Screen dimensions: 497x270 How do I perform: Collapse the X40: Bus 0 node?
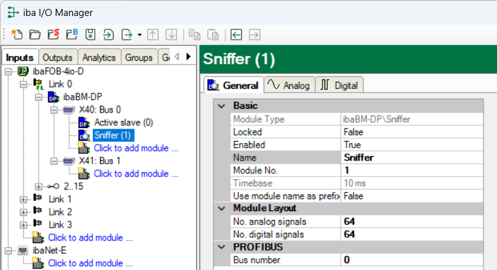pyautogui.click(x=54, y=109)
